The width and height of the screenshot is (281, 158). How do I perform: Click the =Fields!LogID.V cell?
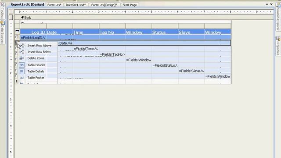click(33, 38)
